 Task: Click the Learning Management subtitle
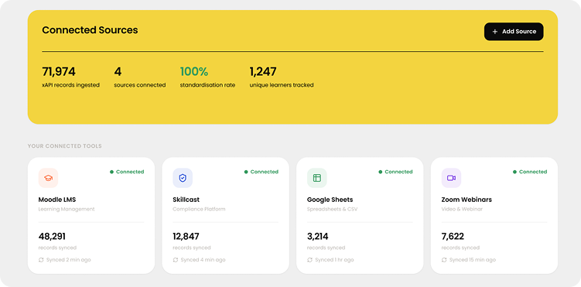click(x=67, y=209)
